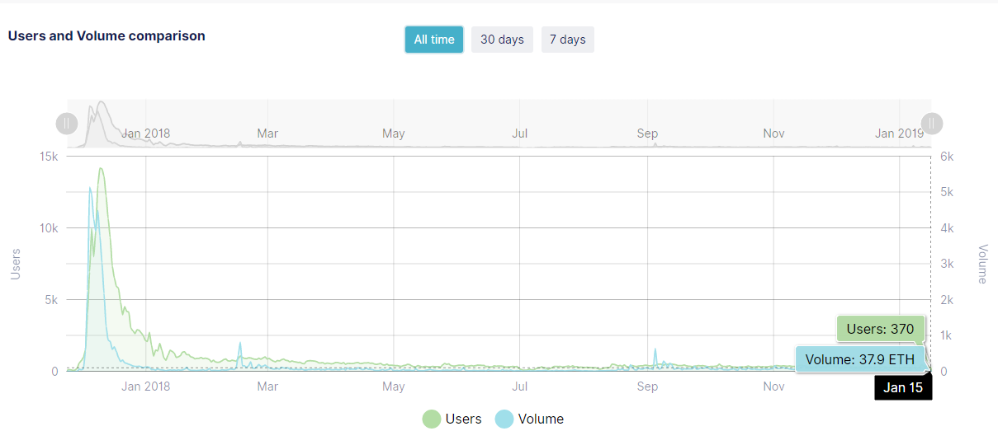Click the Users: 370 tooltip
Viewport: 998px width, 431px height.
click(x=880, y=329)
